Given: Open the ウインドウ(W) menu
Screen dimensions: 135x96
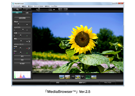Looking at the screenshot, I should coord(39,7).
